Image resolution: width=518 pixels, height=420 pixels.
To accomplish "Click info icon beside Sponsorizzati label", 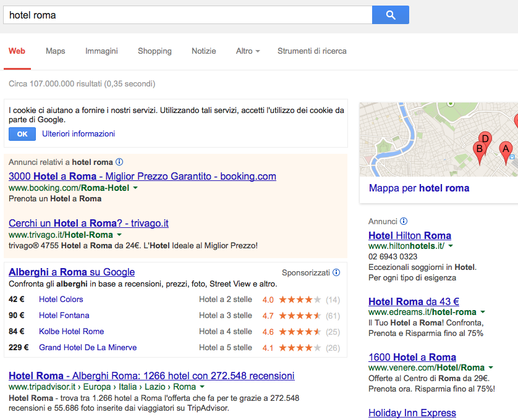I will (x=336, y=272).
